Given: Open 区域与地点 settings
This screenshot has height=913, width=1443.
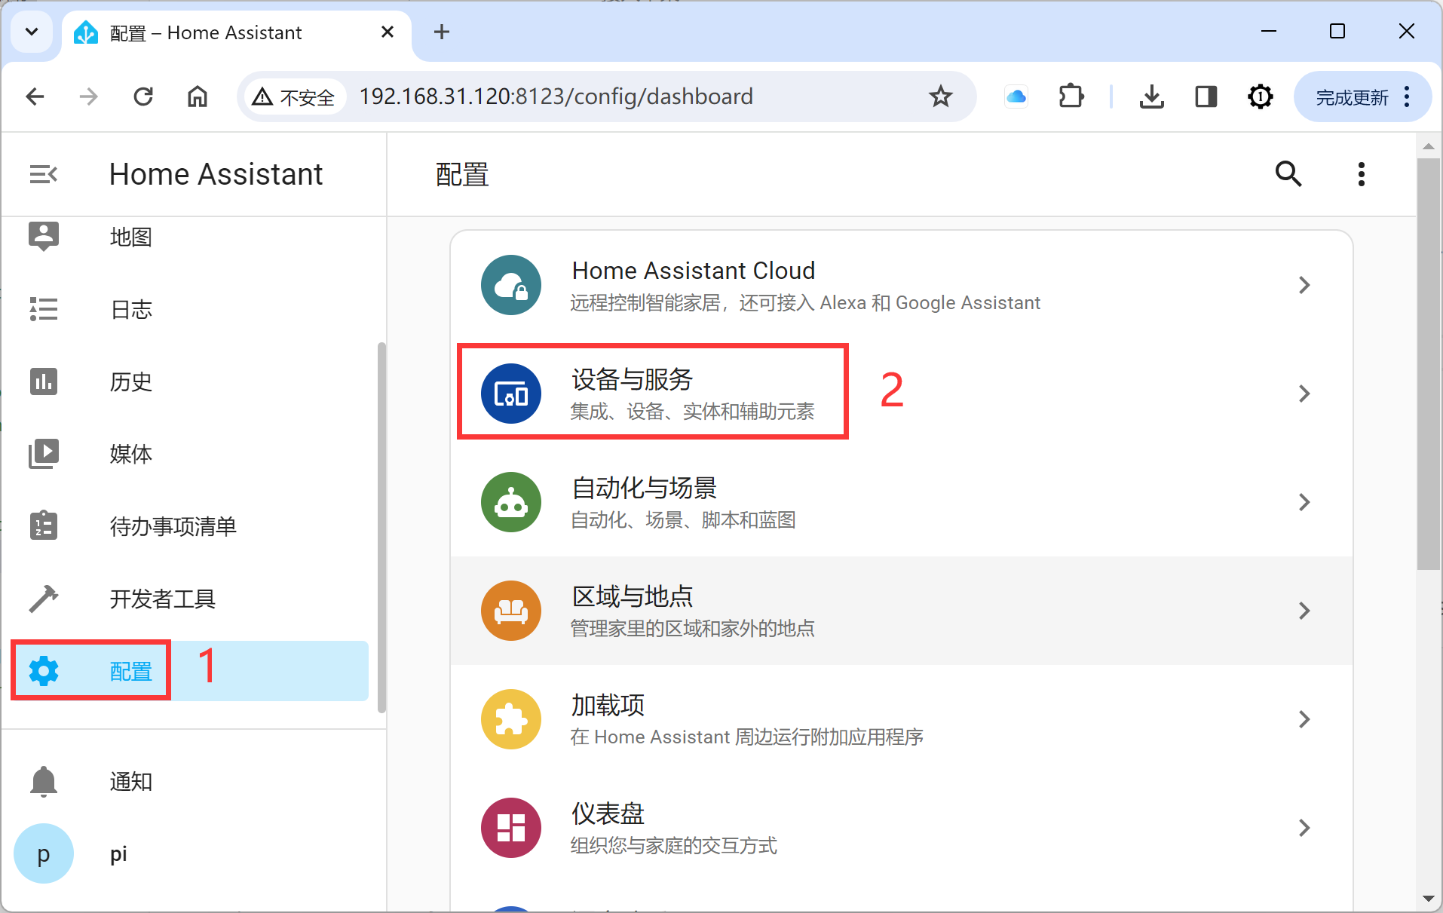Looking at the screenshot, I should pyautogui.click(x=902, y=611).
